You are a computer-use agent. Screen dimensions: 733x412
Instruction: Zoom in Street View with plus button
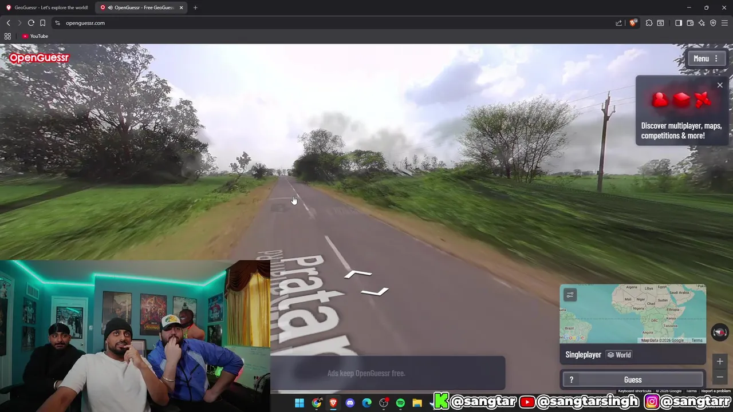720,362
